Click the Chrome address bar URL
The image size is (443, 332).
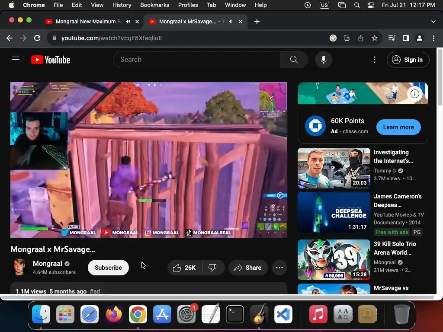[x=112, y=38]
